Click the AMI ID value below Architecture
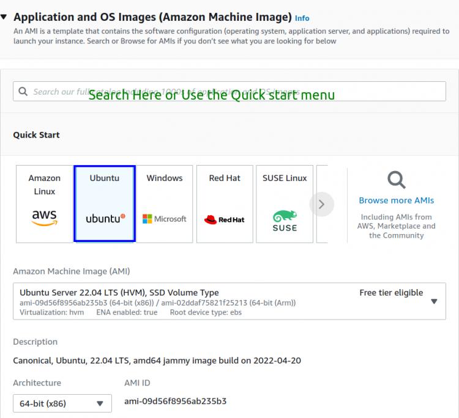 tap(175, 402)
